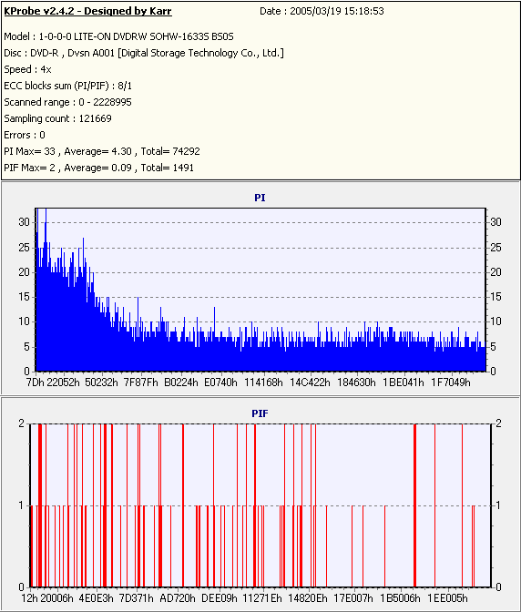
Task: Click the 30 gridline label on PI chart
Action: pos(25,222)
